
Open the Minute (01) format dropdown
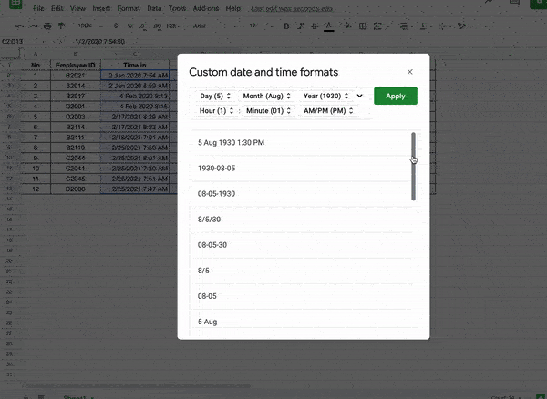point(267,111)
